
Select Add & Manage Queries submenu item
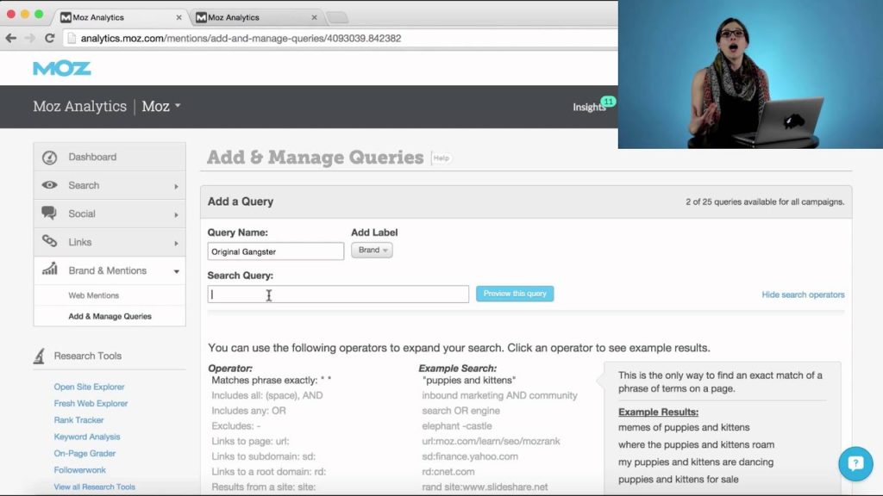[x=110, y=316]
